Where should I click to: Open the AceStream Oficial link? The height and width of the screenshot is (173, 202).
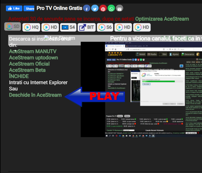[x=29, y=64]
